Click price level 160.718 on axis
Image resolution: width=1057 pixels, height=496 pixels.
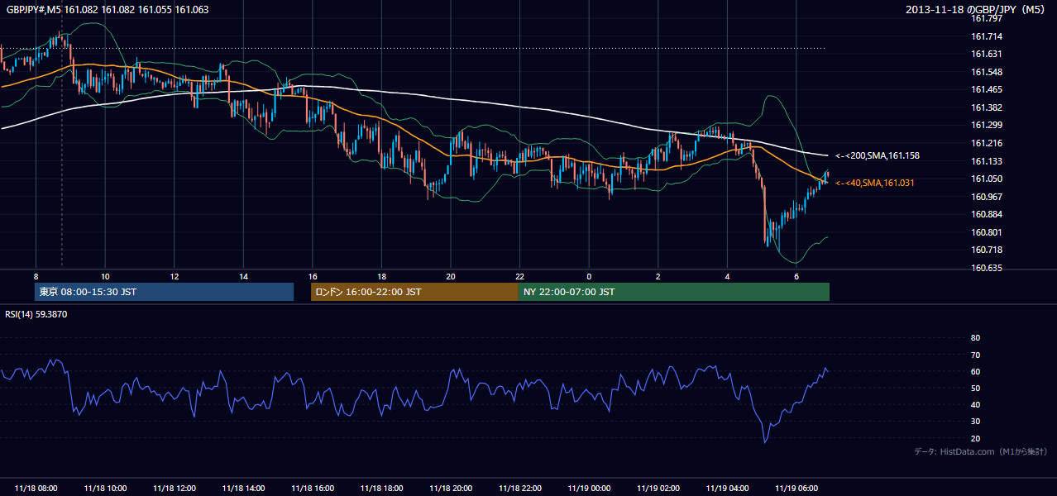[986, 250]
